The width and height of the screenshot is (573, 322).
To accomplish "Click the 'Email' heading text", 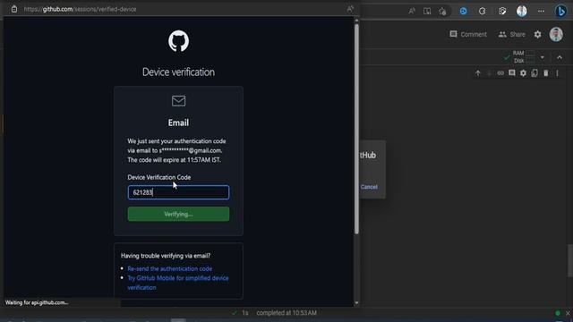I will click(x=178, y=123).
